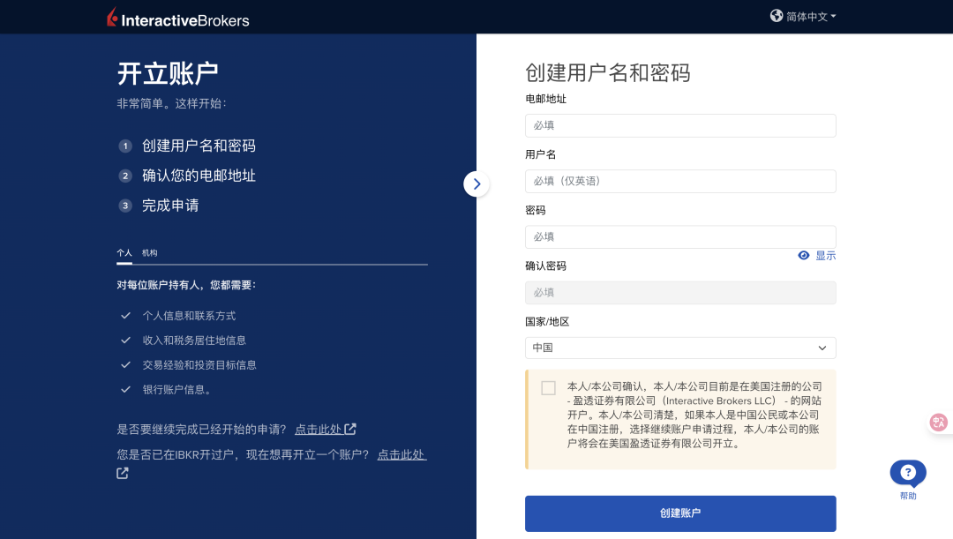This screenshot has width=953, height=539.
Task: Click the 银行账户信息 list item
Action: 166,390
